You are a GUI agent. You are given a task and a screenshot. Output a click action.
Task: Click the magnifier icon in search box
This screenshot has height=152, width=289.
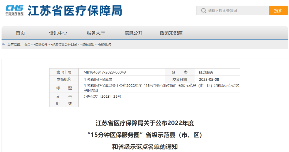point(203,10)
